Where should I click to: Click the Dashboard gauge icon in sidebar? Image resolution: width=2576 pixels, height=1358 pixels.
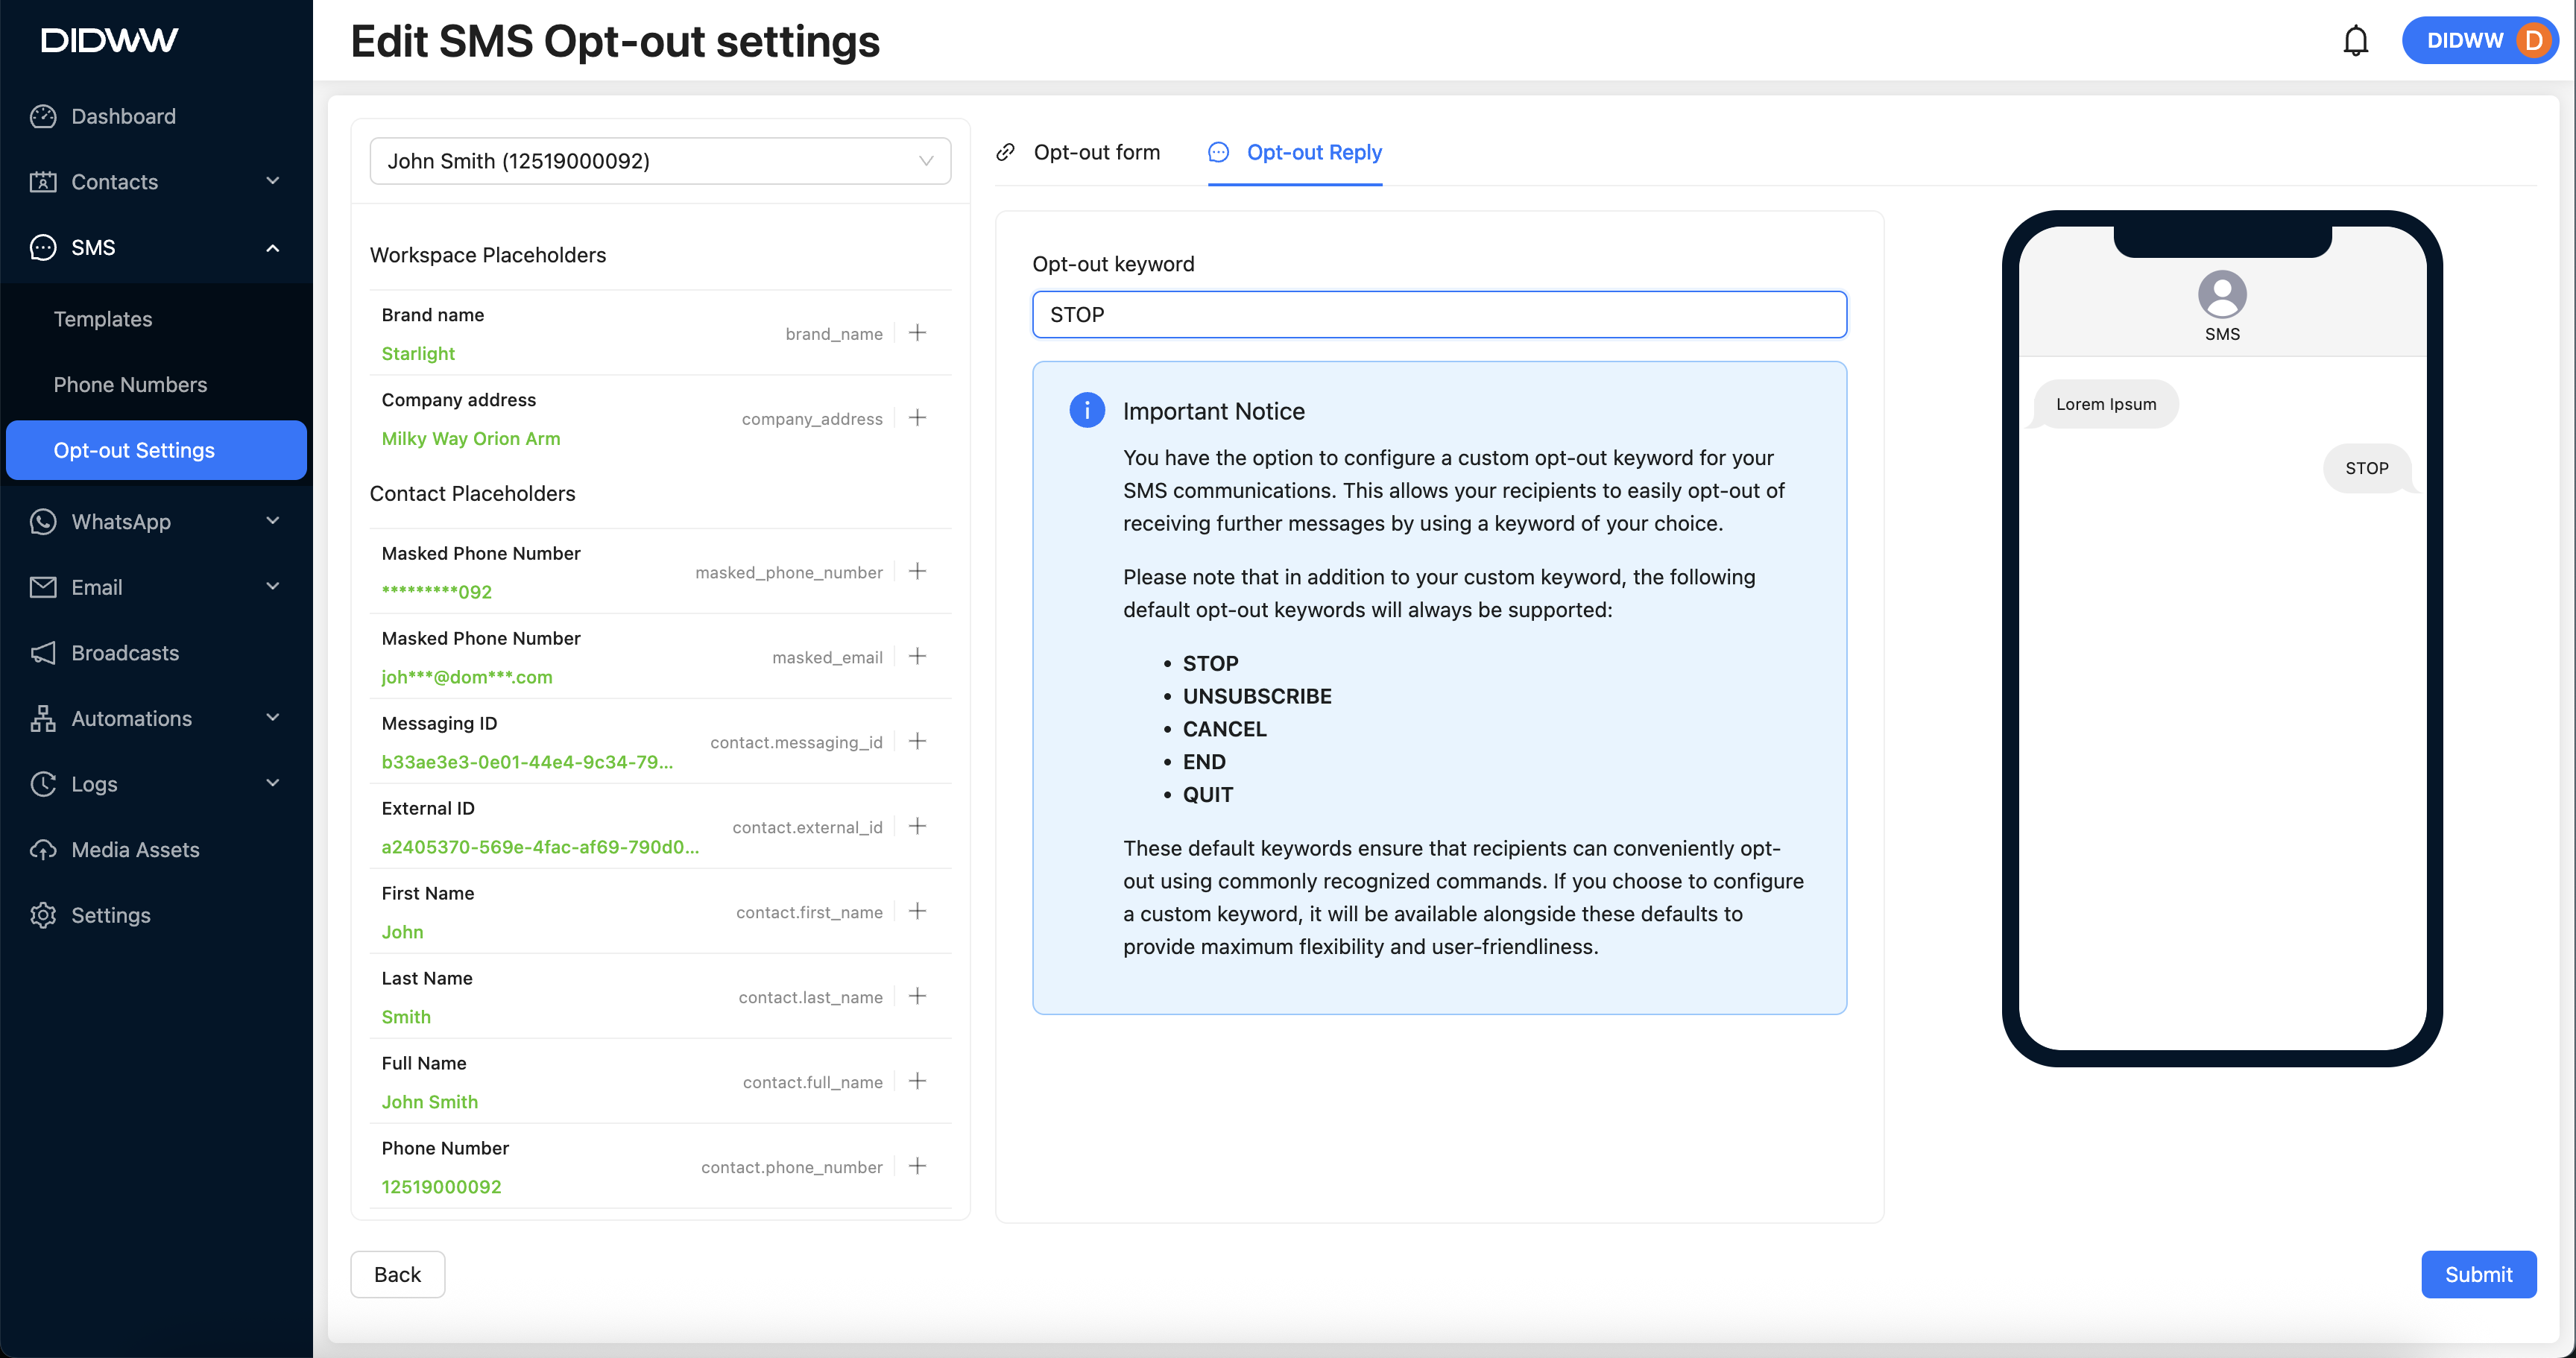click(43, 116)
